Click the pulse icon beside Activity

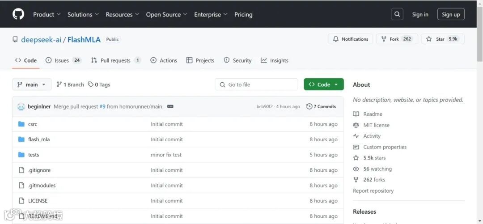tap(356, 136)
